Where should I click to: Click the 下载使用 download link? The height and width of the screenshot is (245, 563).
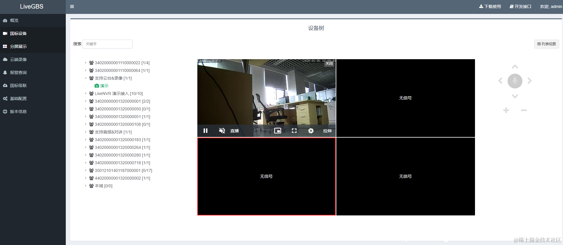pos(490,7)
